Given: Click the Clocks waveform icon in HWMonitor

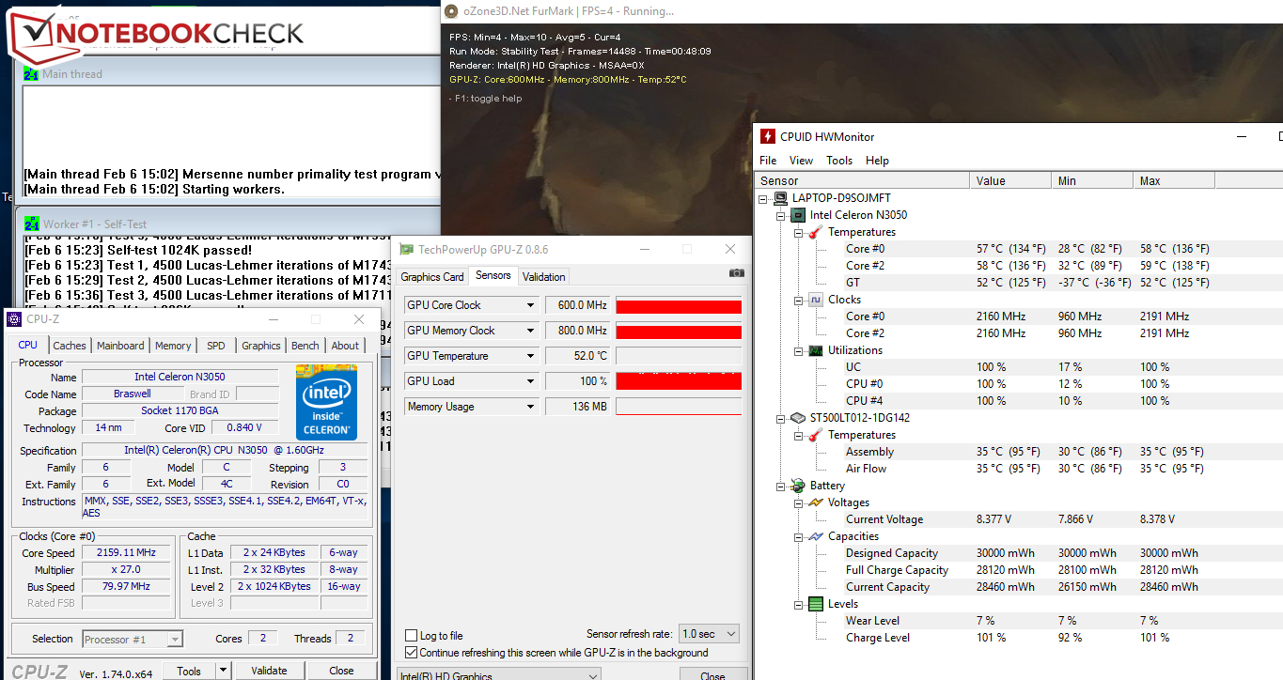Looking at the screenshot, I should point(815,300).
